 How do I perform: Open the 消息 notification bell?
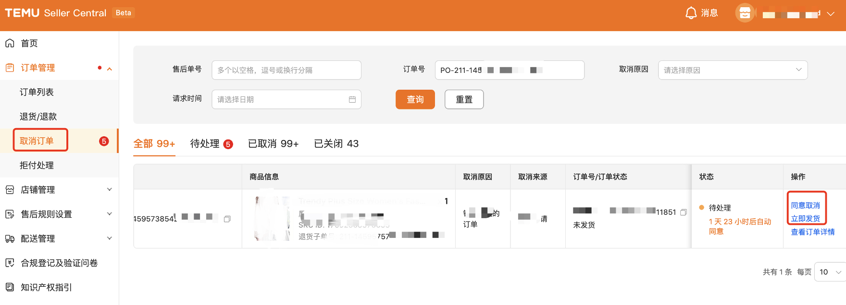click(701, 13)
